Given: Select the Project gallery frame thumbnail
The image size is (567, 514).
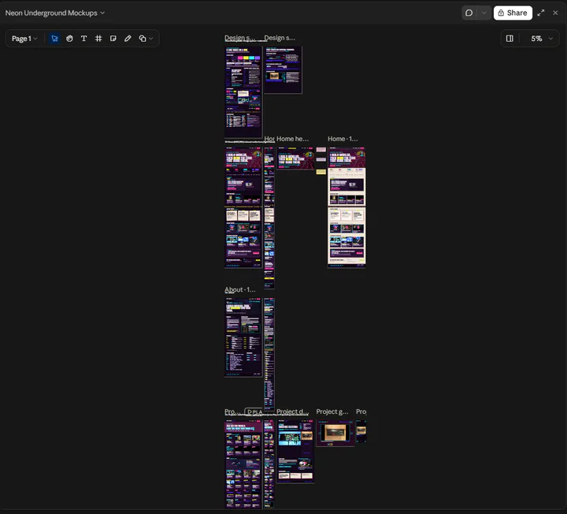Looking at the screenshot, I should click(335, 433).
